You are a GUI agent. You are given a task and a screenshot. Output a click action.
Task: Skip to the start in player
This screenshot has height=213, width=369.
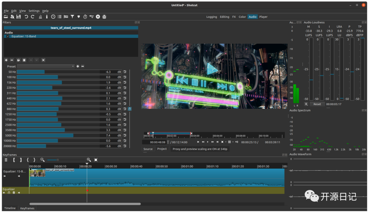click(198, 142)
